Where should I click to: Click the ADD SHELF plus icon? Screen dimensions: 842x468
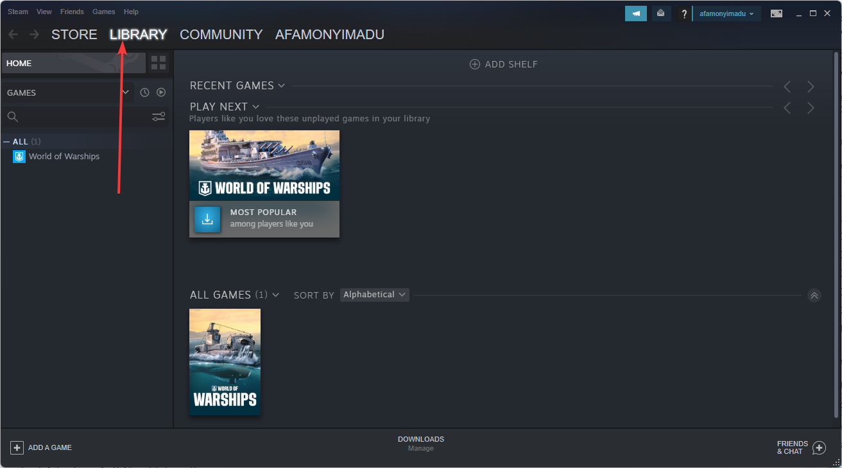click(475, 64)
